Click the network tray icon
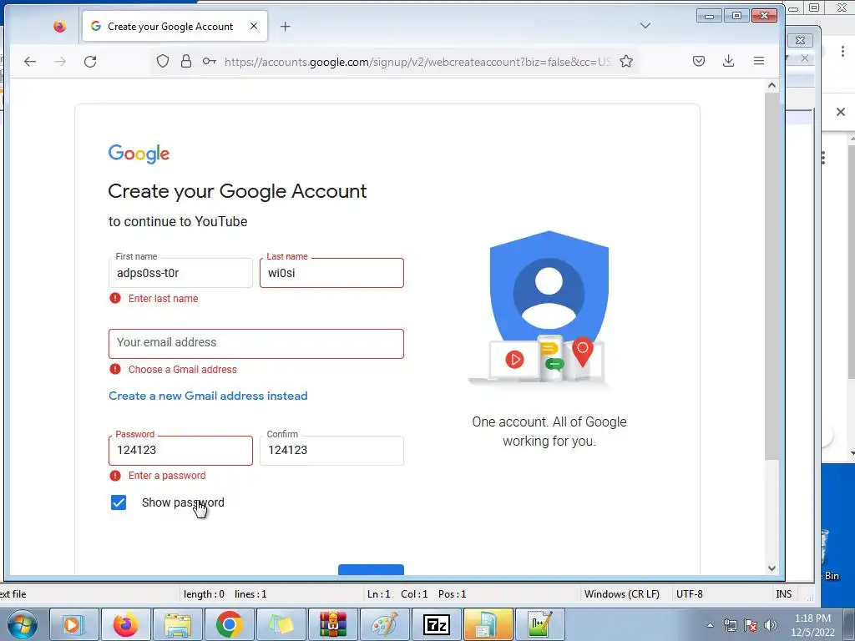 click(730, 625)
